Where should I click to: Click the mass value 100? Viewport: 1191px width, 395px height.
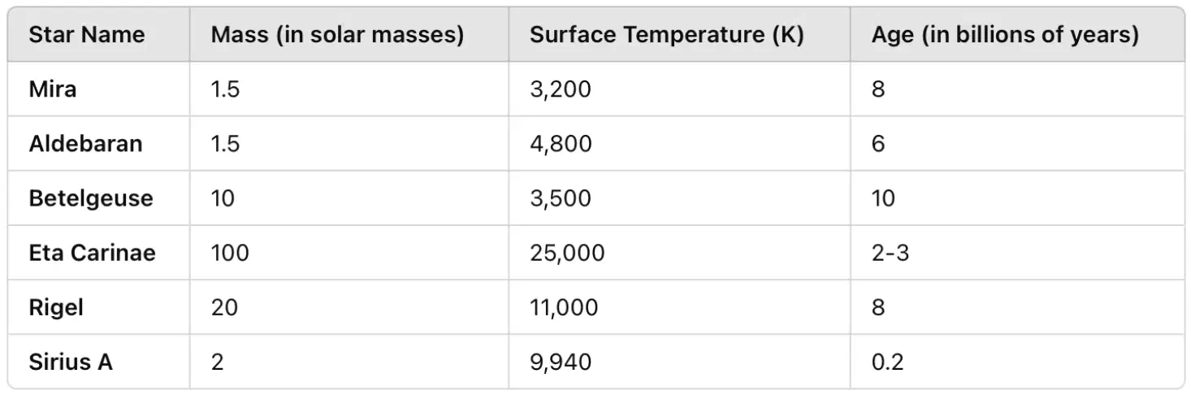pyautogui.click(x=230, y=253)
